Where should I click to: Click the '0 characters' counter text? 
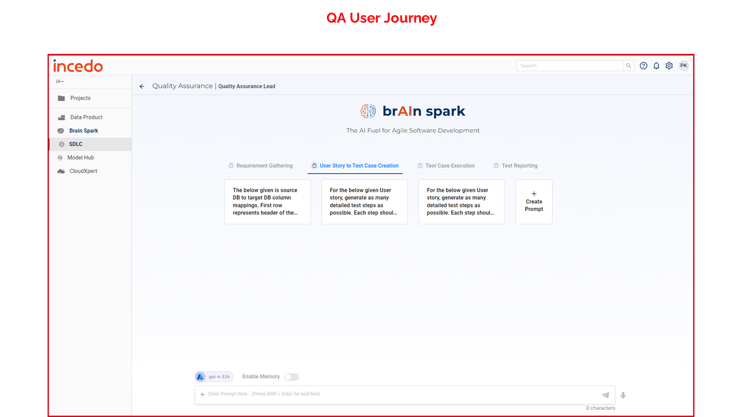coord(601,408)
